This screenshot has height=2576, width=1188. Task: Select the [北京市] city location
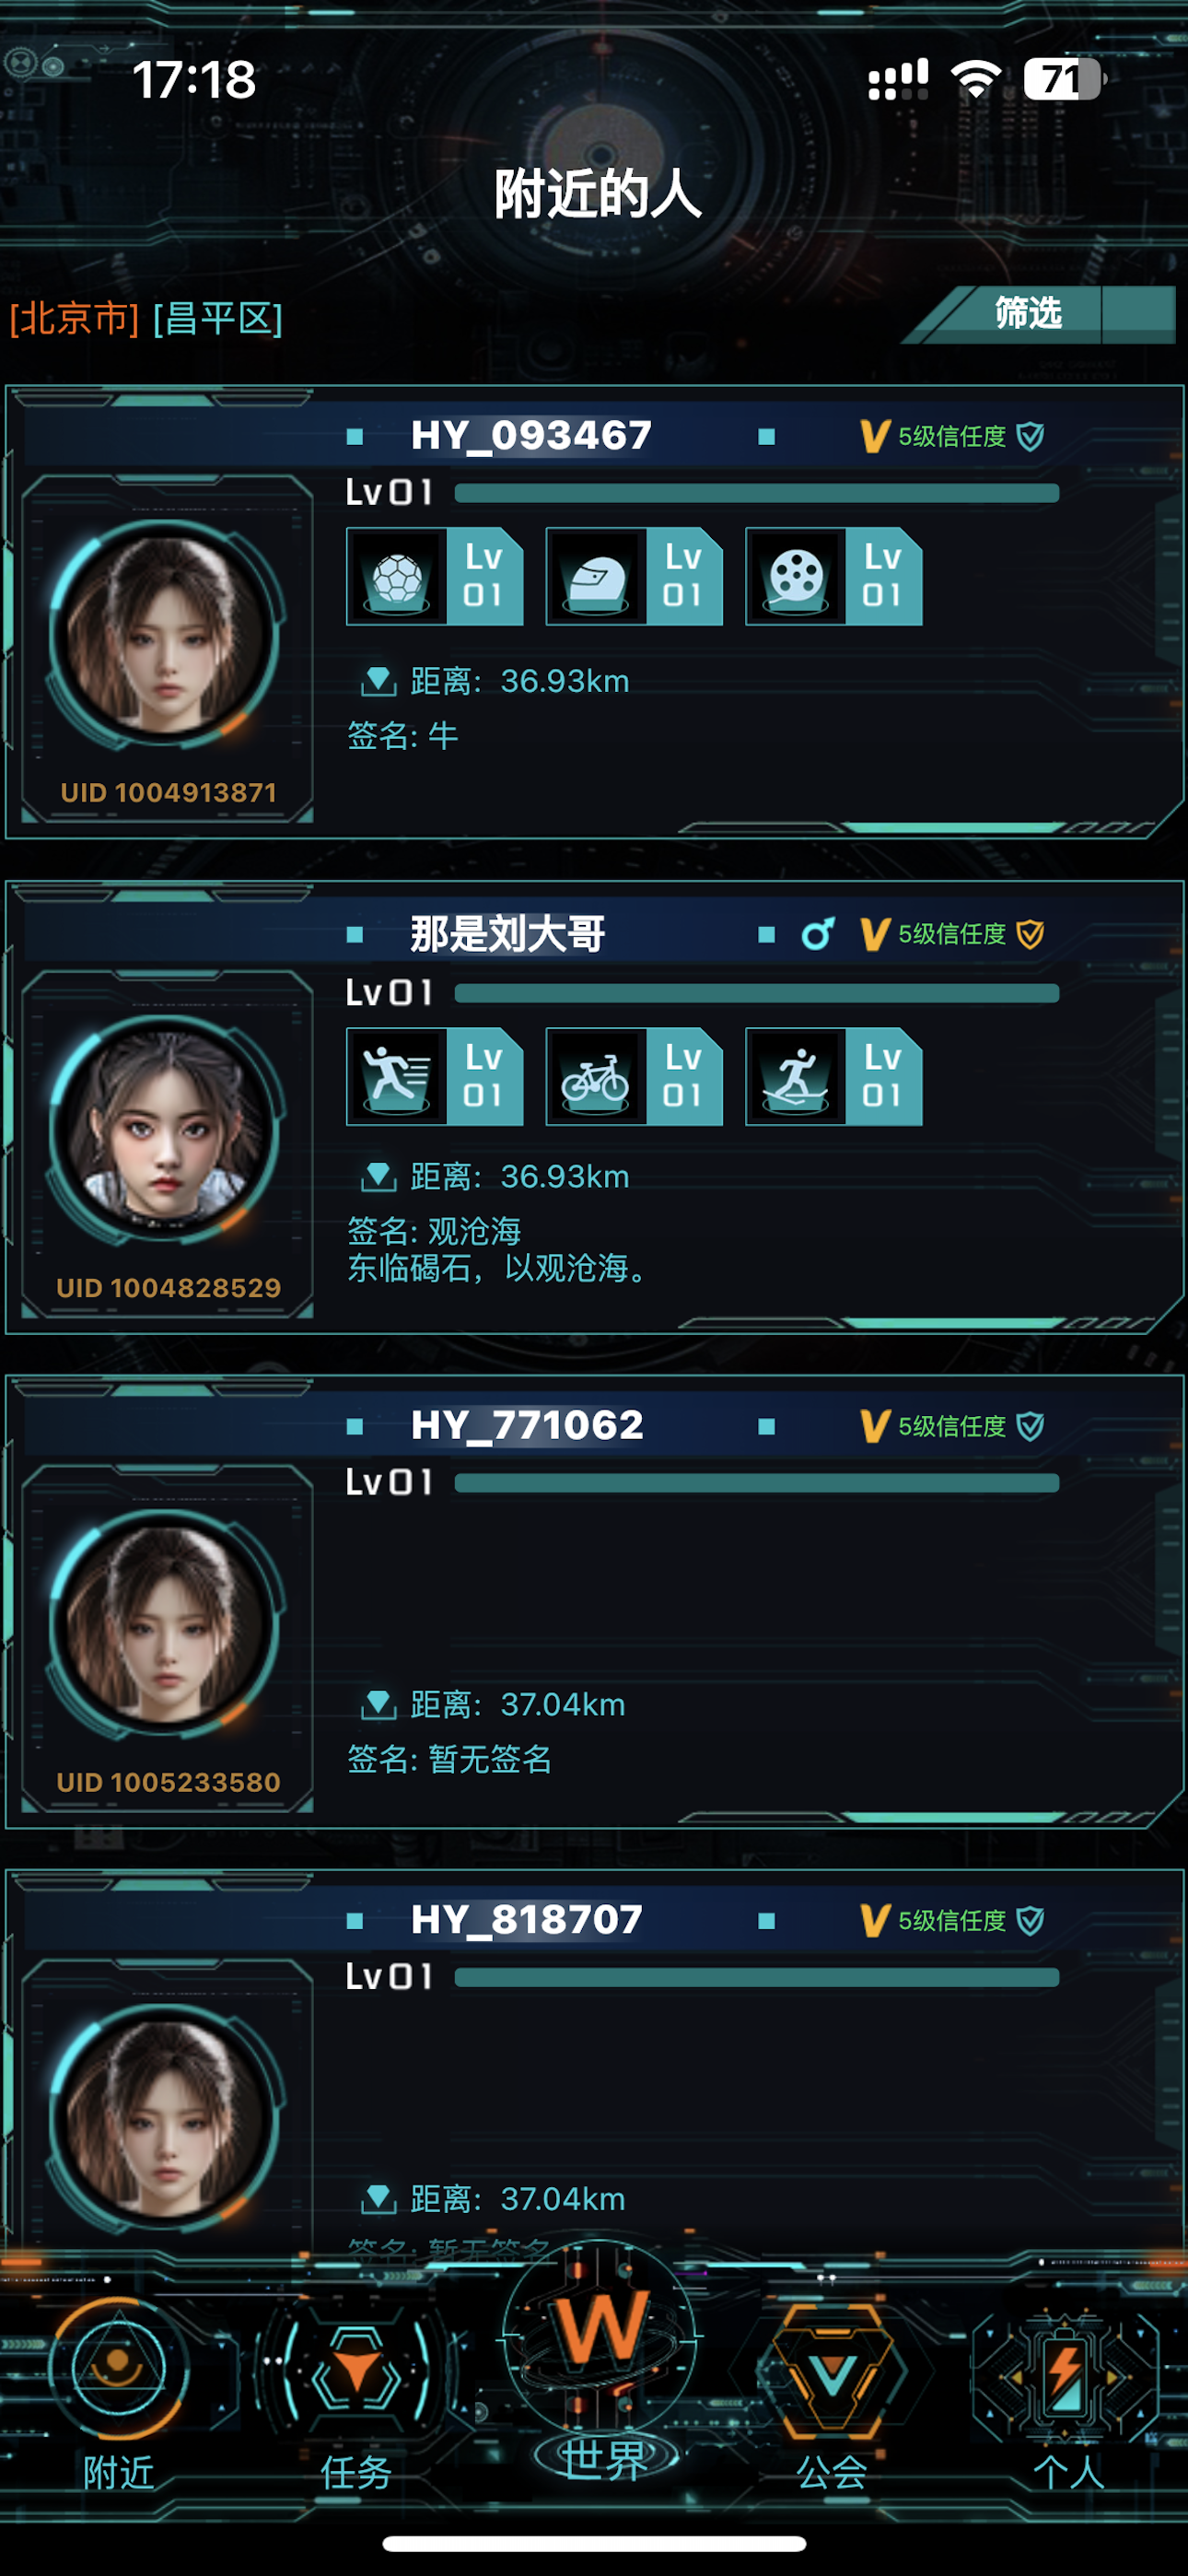(x=75, y=319)
